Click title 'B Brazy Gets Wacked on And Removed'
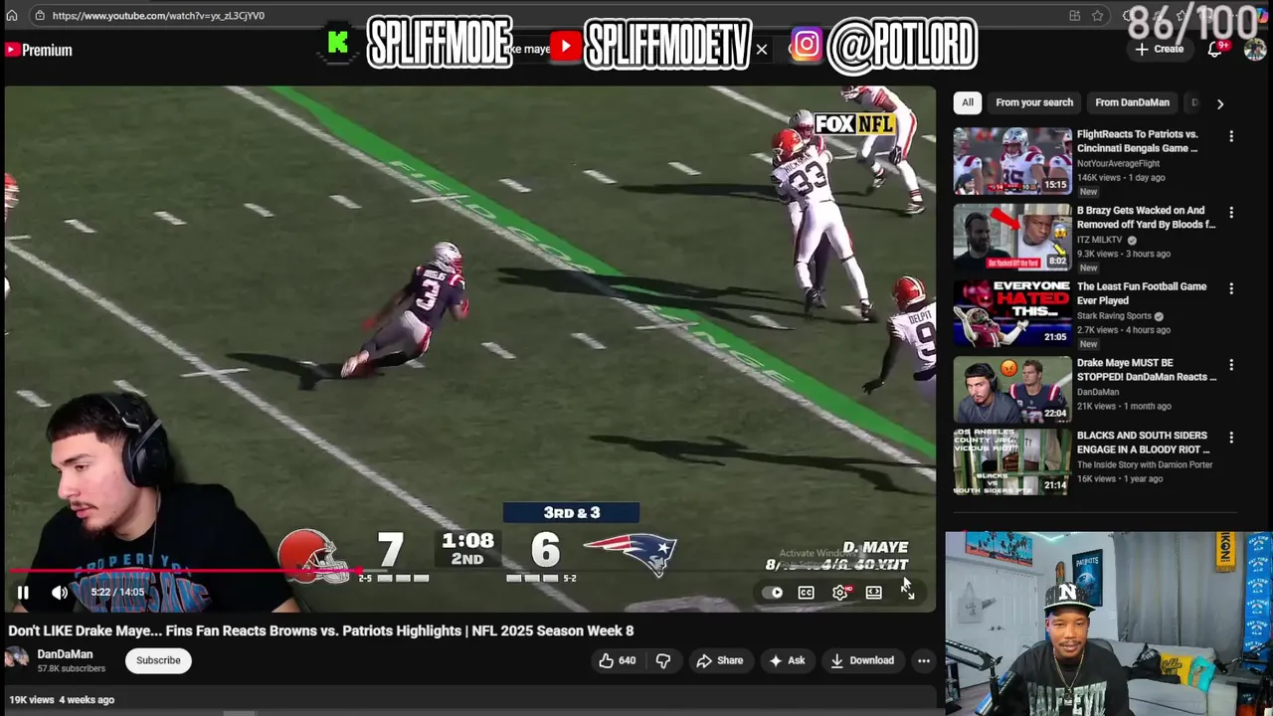Screen dimensions: 1273x716 pos(1146,218)
